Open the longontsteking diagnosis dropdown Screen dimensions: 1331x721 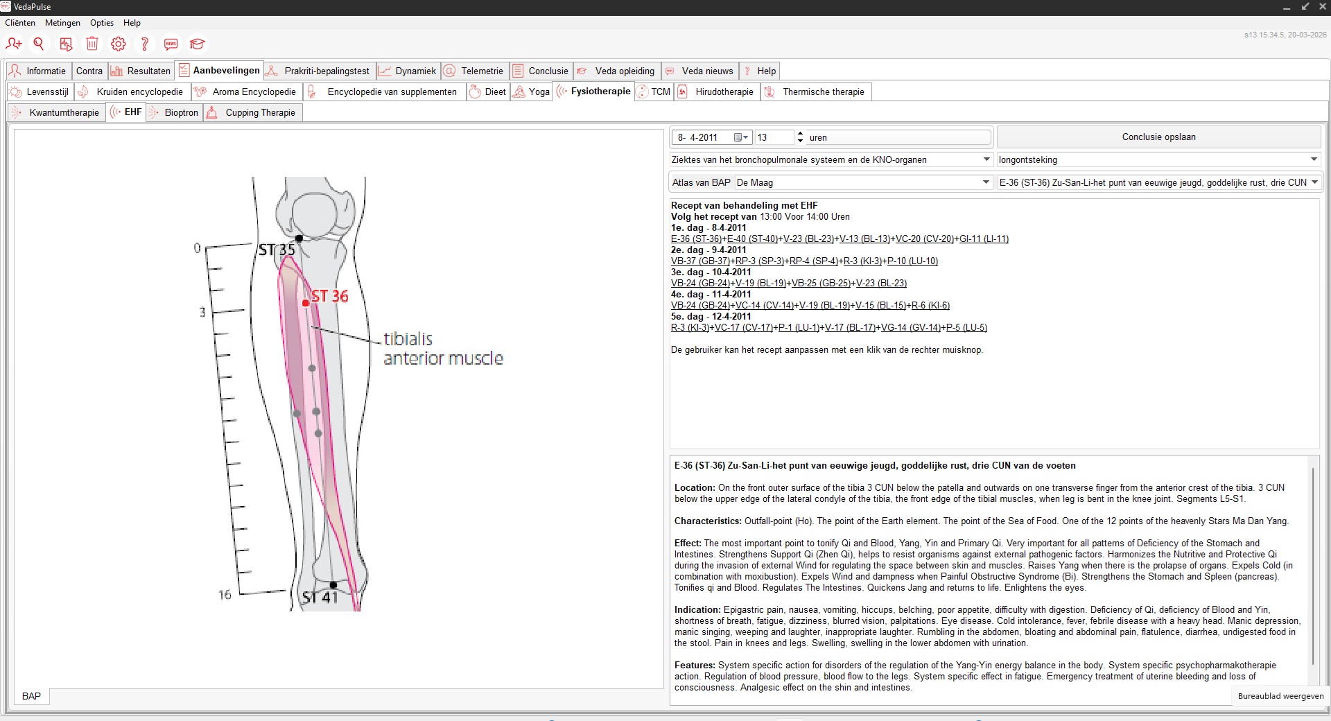pyautogui.click(x=1314, y=159)
